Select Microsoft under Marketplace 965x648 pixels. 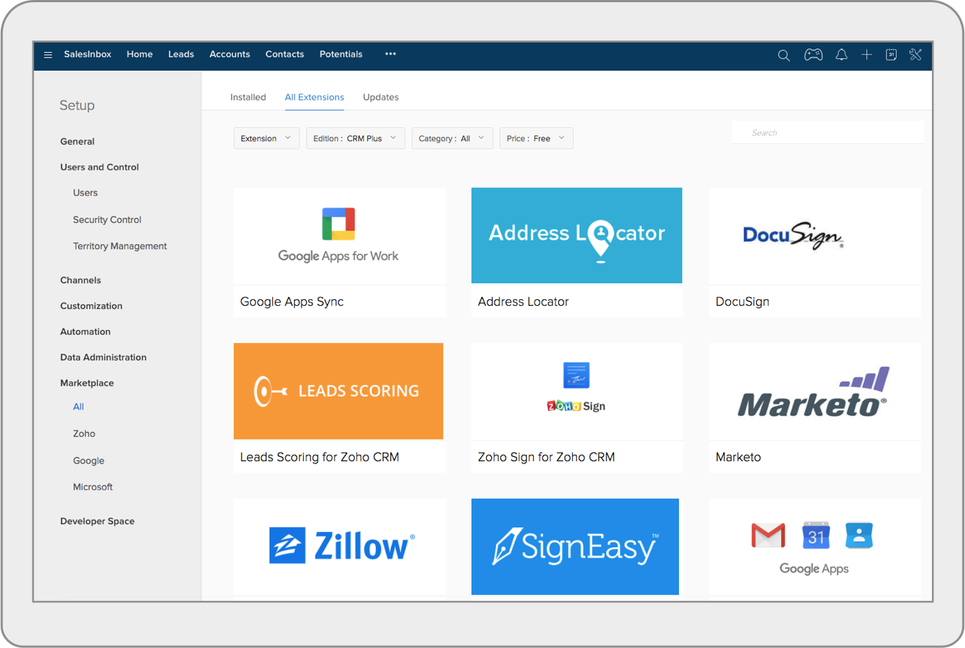coord(93,487)
